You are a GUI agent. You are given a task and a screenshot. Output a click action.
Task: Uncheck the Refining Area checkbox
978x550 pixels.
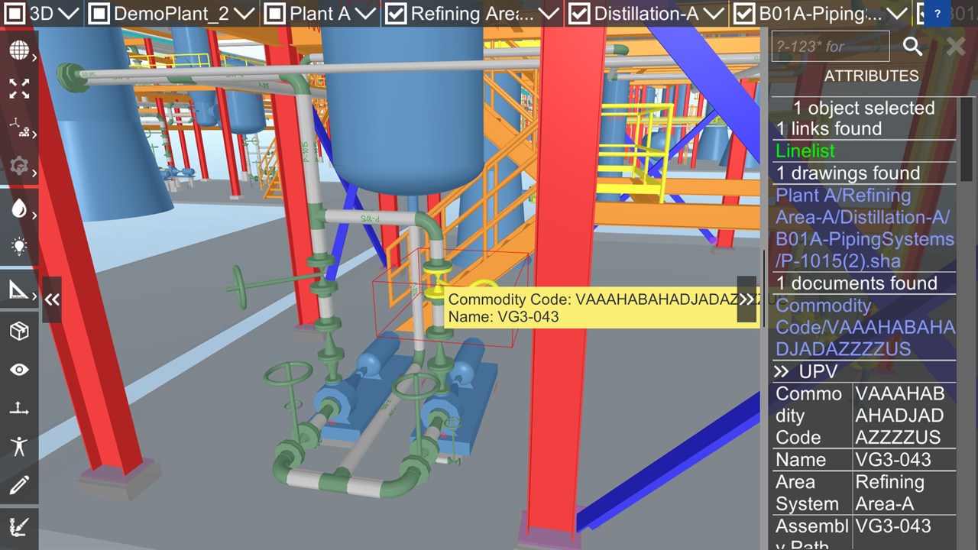pos(396,14)
